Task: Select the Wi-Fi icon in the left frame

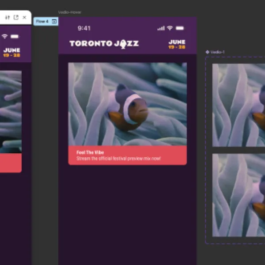Action: (x=4, y=36)
